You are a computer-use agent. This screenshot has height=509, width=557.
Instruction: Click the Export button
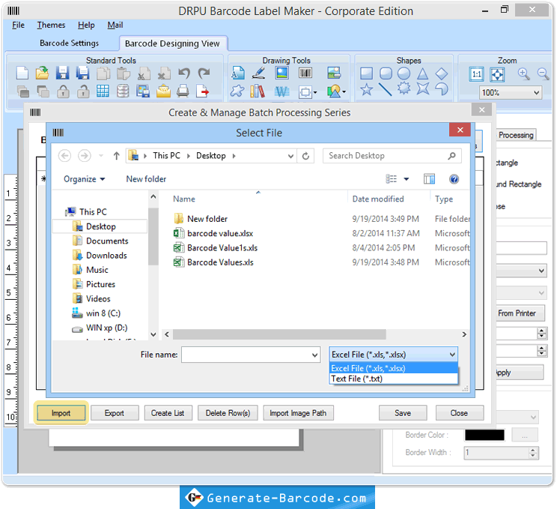point(115,413)
